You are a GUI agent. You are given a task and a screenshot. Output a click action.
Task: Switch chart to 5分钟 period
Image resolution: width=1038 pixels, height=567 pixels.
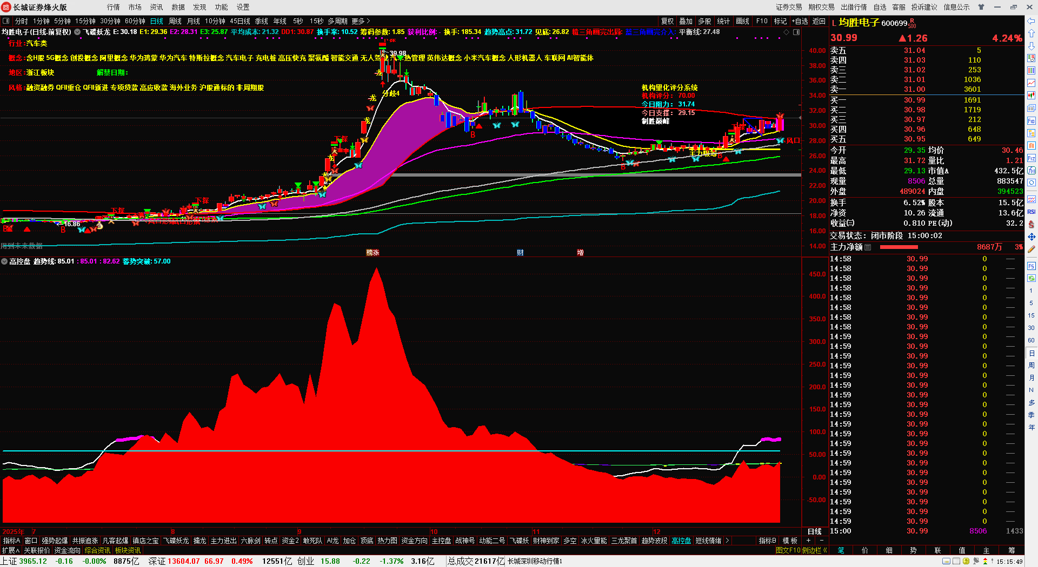pyautogui.click(x=62, y=21)
